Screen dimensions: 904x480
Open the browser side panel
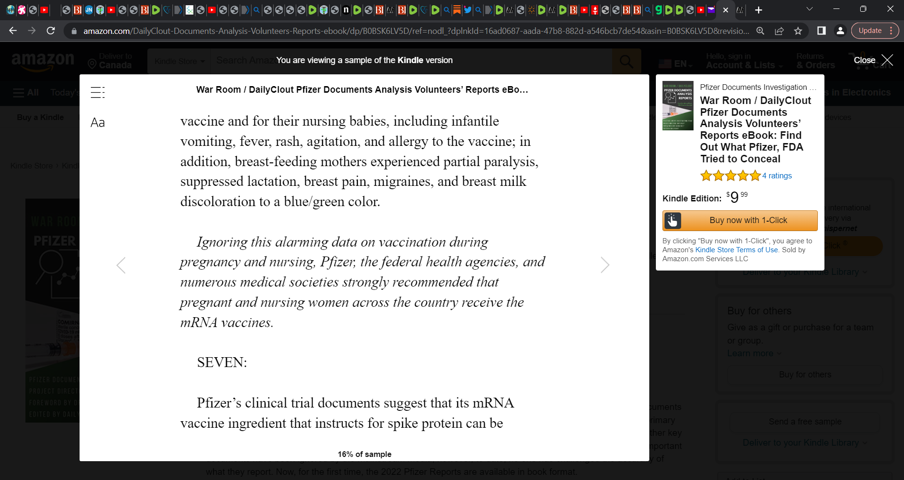coord(822,31)
